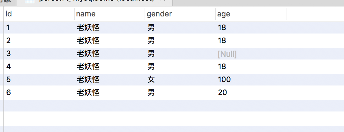Select the id cell with value 6

(x=39, y=93)
